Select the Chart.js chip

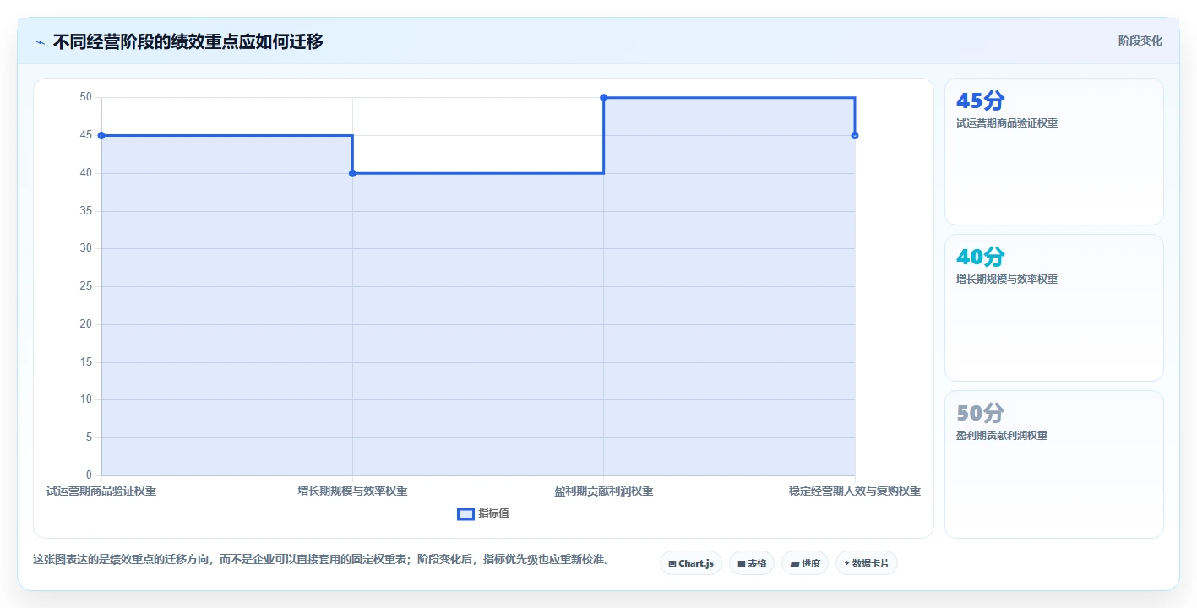coord(691,563)
